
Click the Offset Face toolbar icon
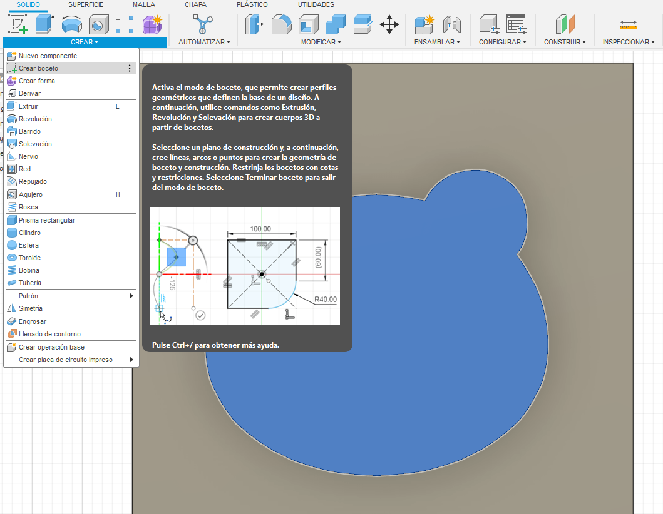(362, 24)
